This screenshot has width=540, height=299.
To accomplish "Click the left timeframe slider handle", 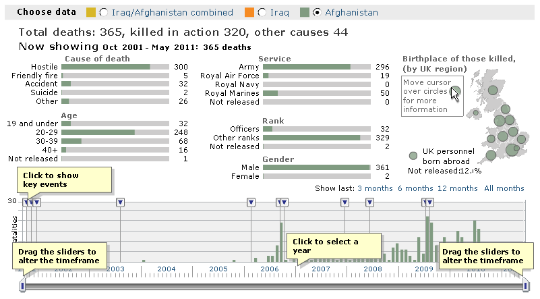I will (23, 286).
